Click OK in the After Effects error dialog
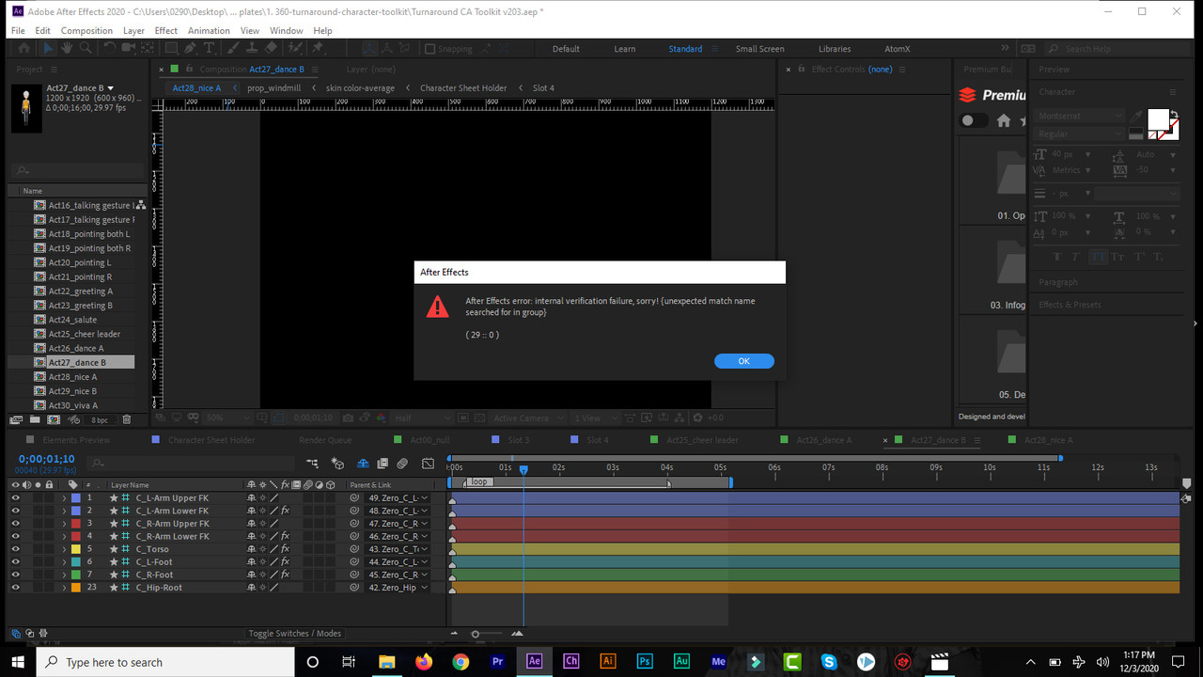This screenshot has height=677, width=1203. pos(743,361)
